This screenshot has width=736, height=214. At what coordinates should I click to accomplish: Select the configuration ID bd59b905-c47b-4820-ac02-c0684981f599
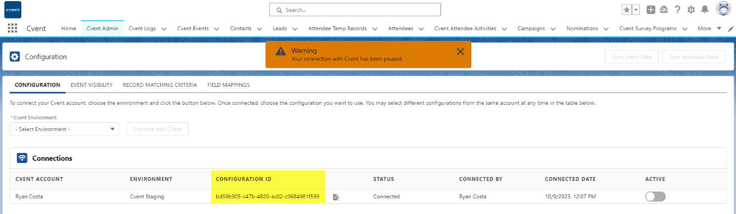point(267,197)
